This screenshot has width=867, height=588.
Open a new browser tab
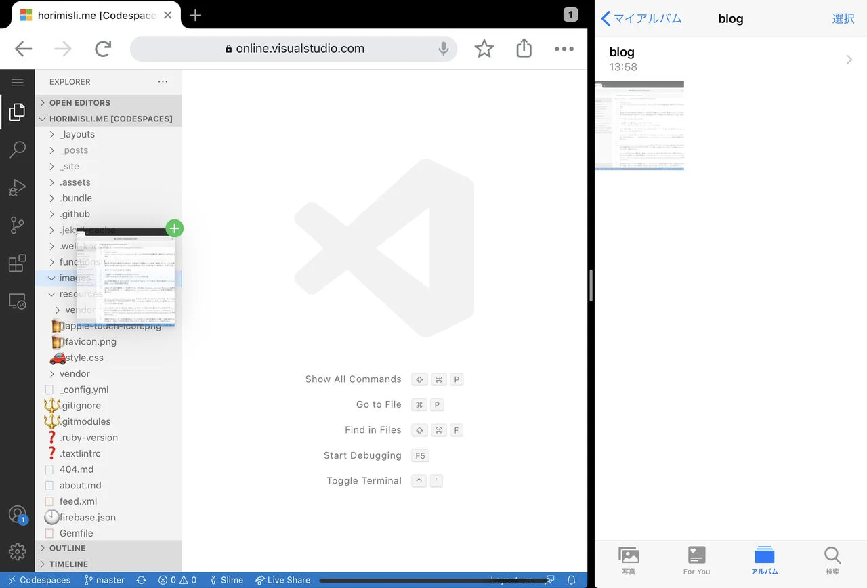point(195,15)
